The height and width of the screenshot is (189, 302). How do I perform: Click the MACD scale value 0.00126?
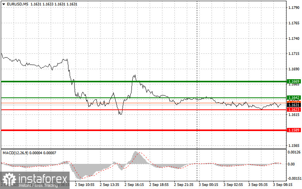(x=294, y=152)
